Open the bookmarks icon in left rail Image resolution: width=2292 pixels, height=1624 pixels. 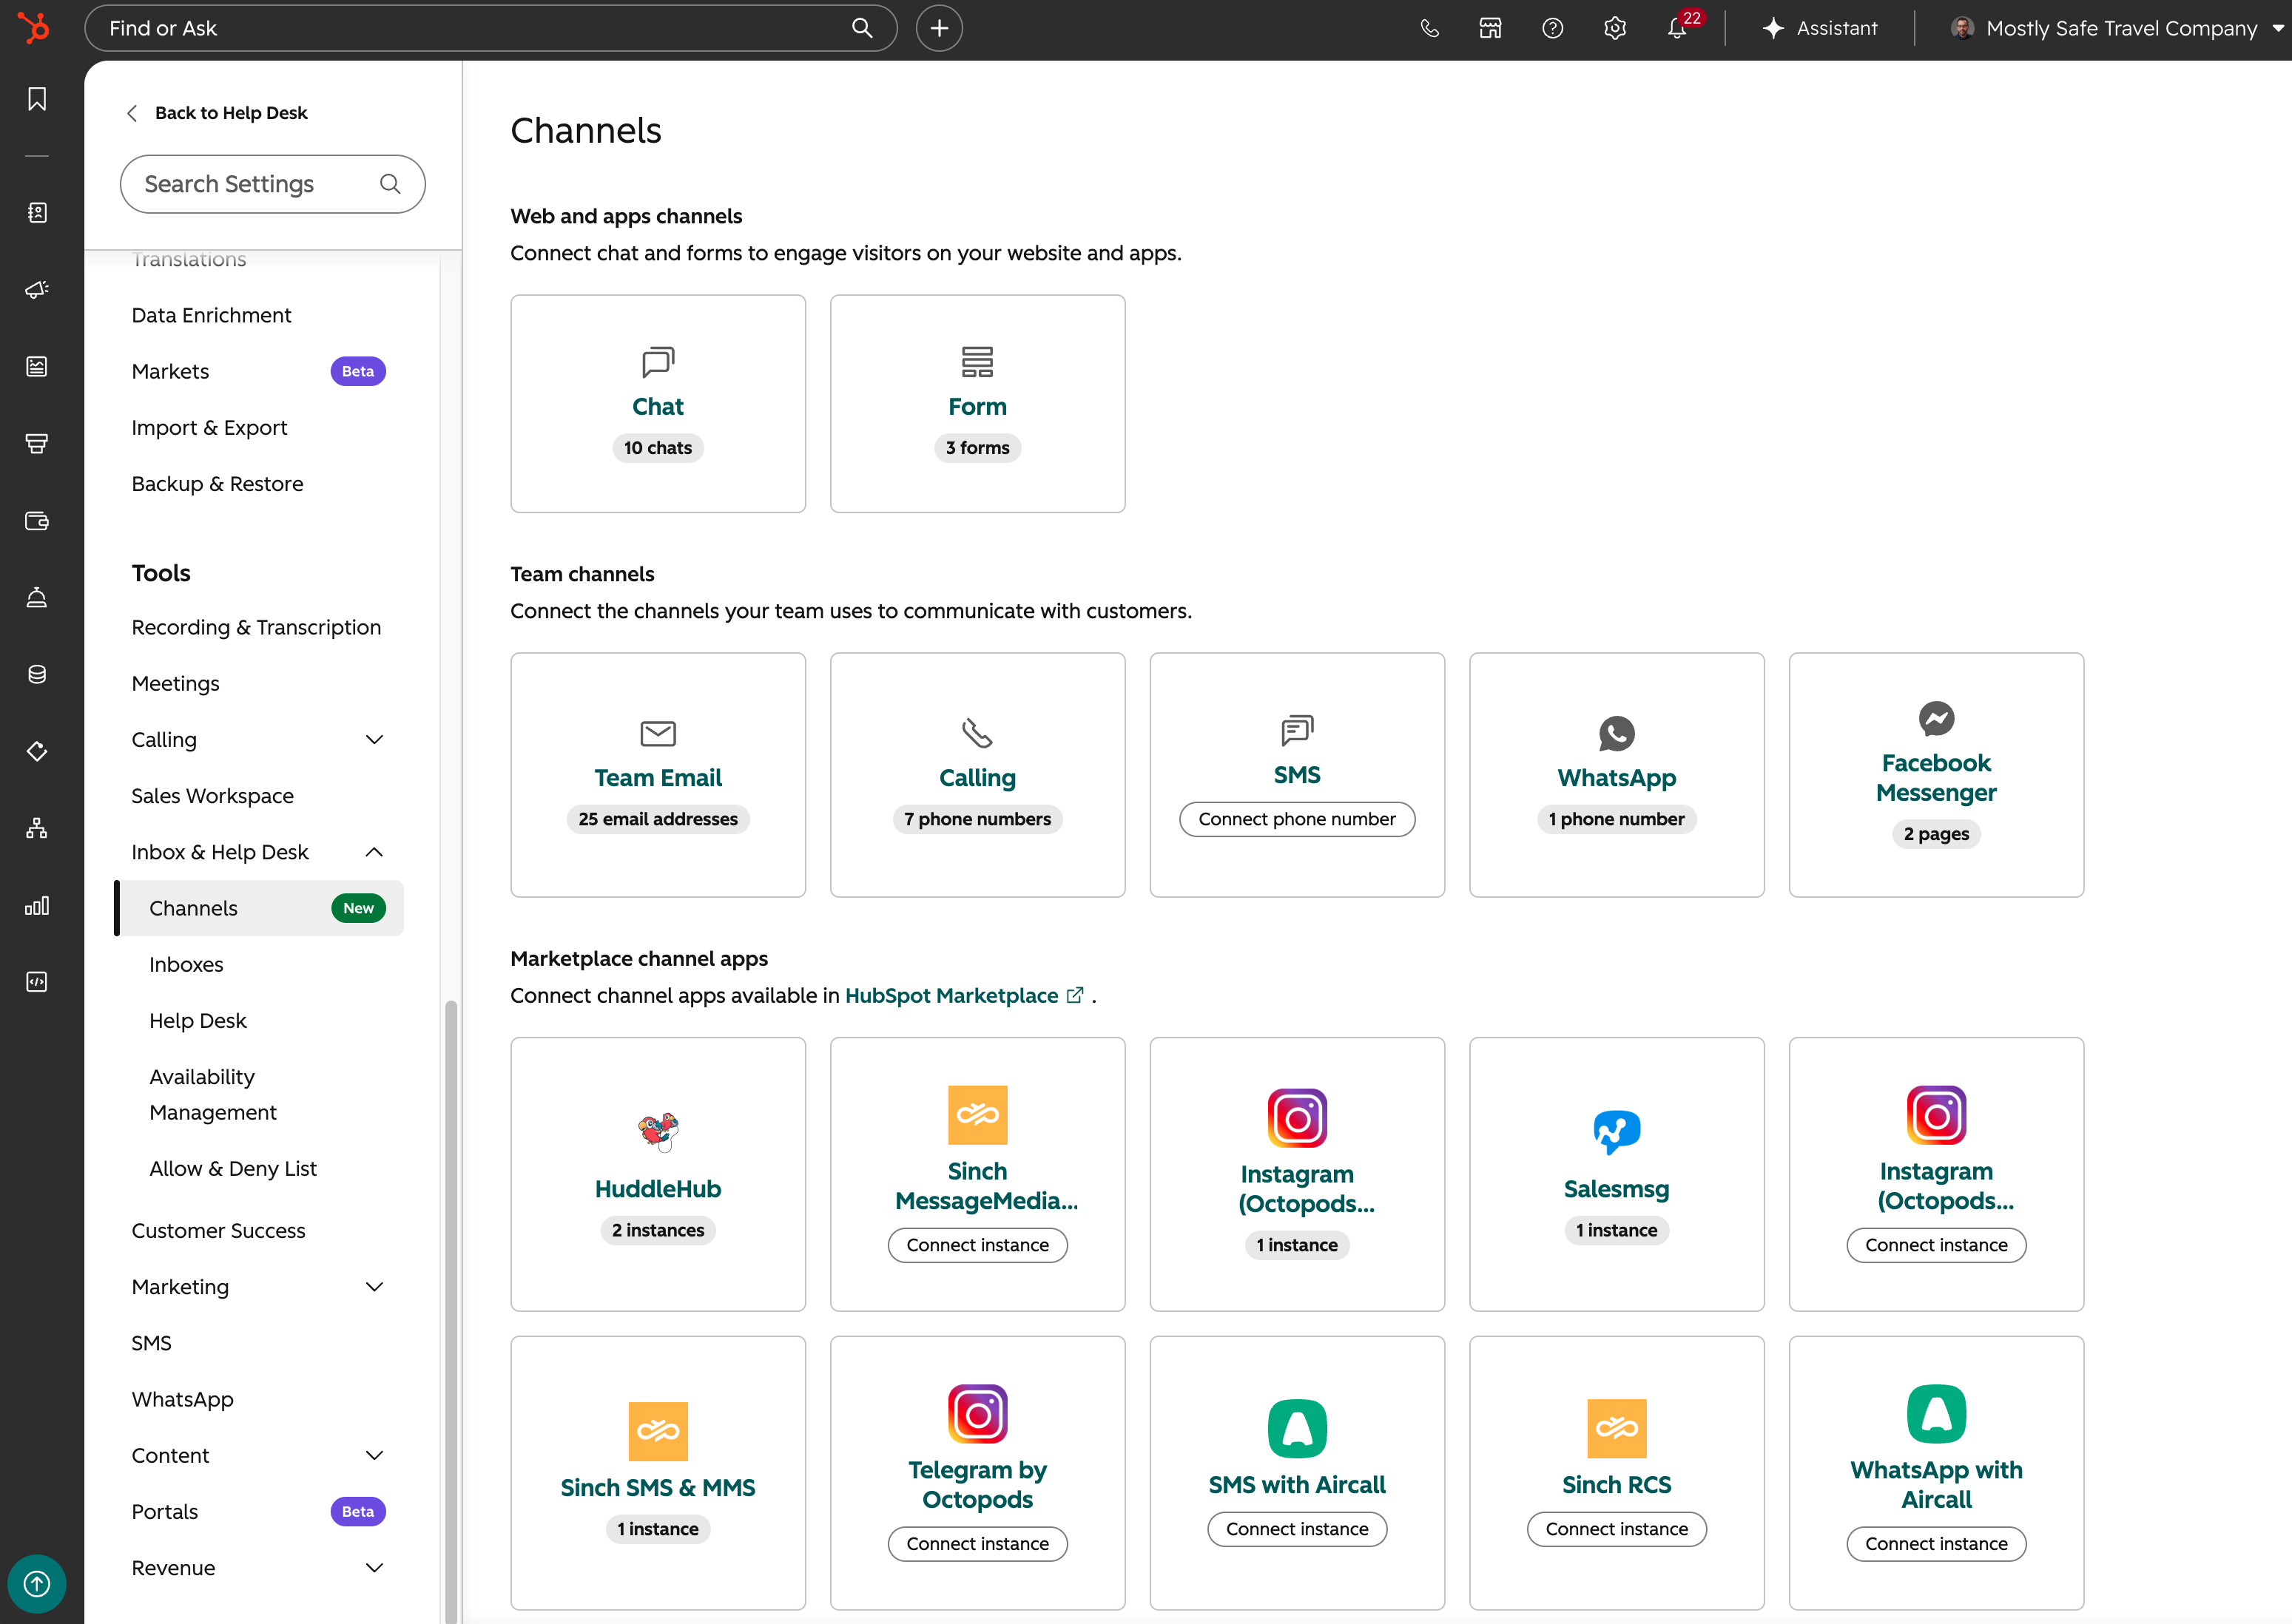[x=37, y=99]
